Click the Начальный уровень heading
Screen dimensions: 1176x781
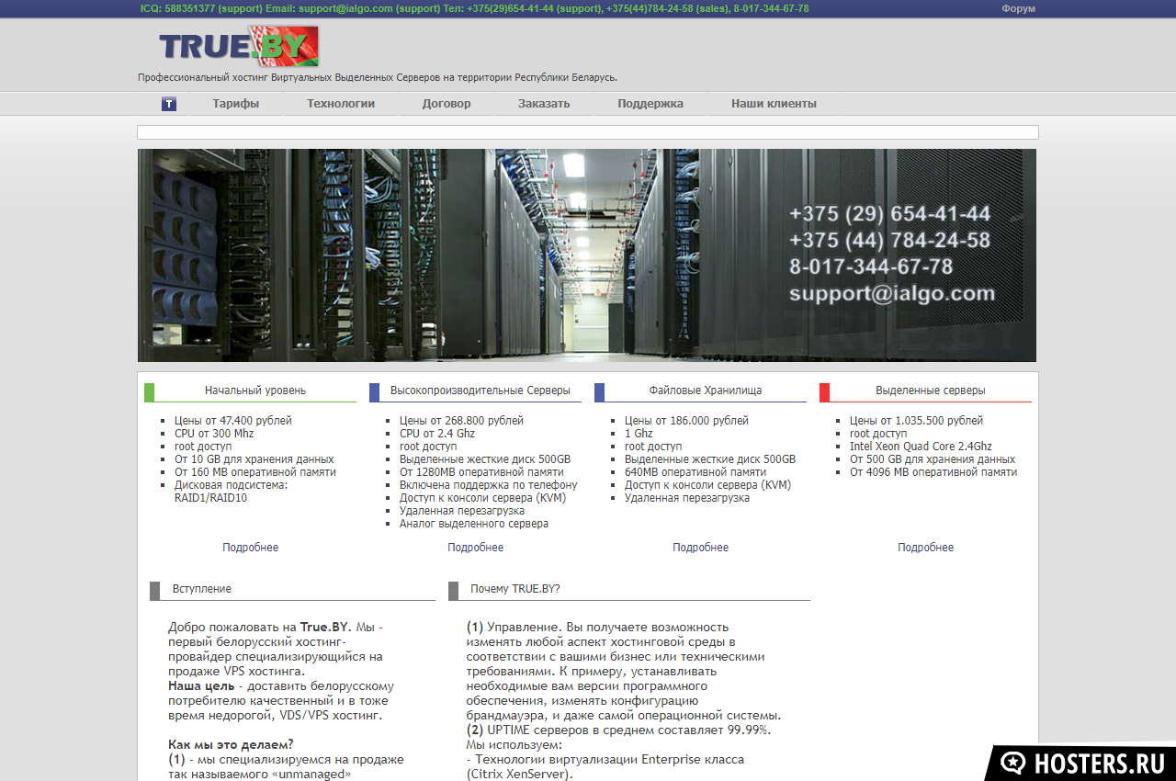pyautogui.click(x=255, y=390)
